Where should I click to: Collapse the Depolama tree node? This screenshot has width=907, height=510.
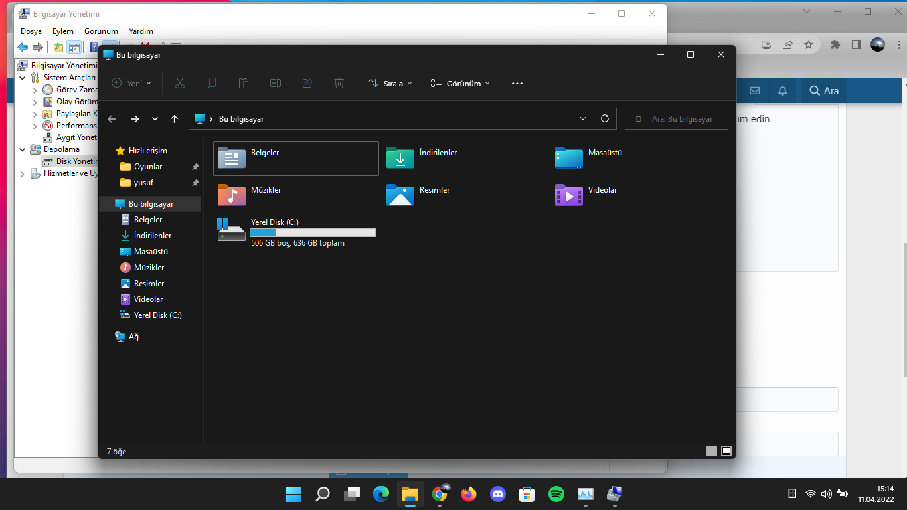coord(23,149)
